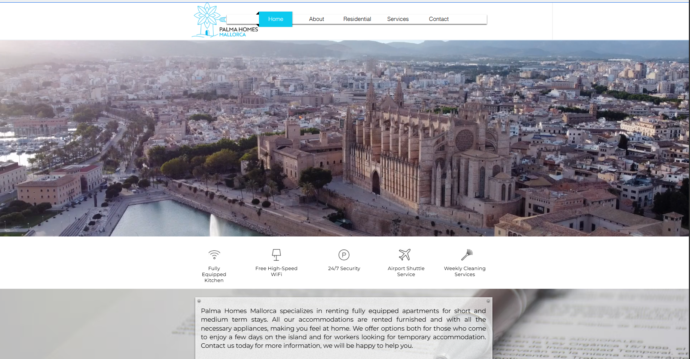This screenshot has width=690, height=359.
Task: Click the "Fully Equipped Kitchen" label
Action: tap(214, 274)
